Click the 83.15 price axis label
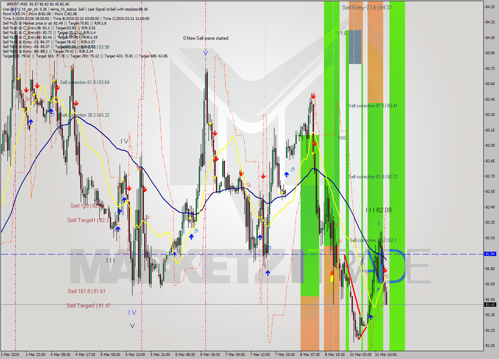The width and height of the screenshot is (499, 359). (490, 130)
